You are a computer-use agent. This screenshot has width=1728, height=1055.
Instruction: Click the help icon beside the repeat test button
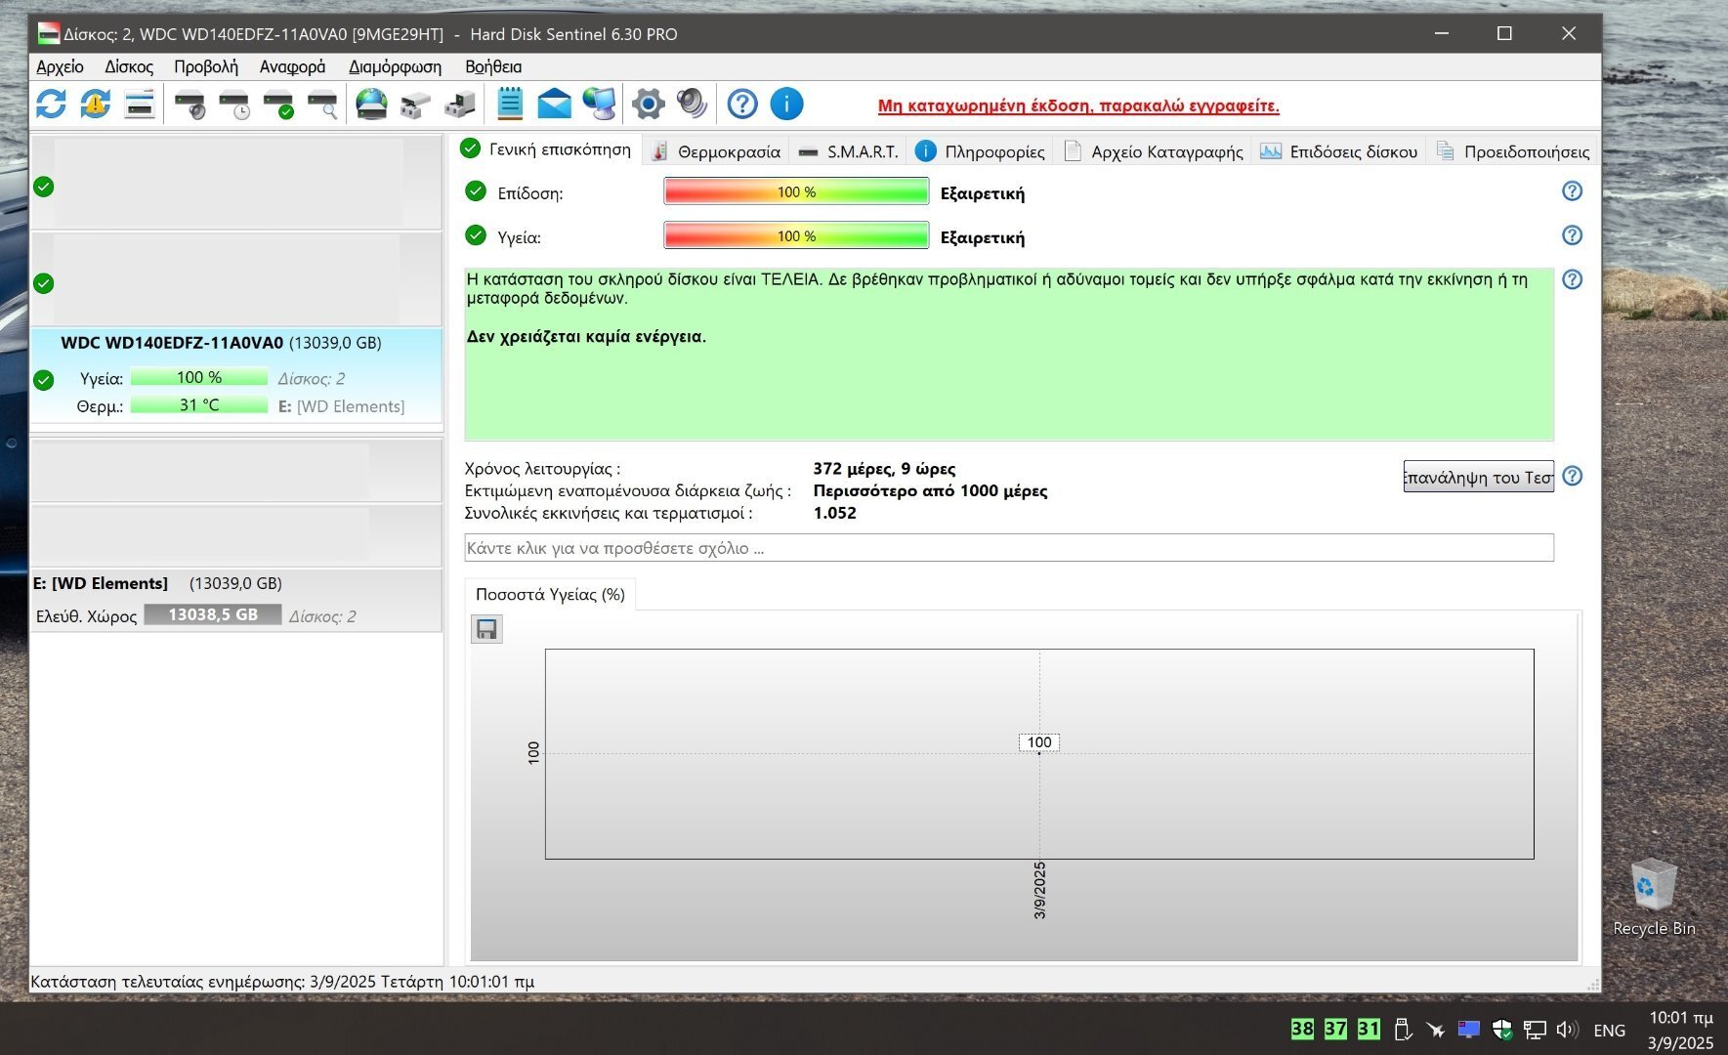click(x=1572, y=476)
